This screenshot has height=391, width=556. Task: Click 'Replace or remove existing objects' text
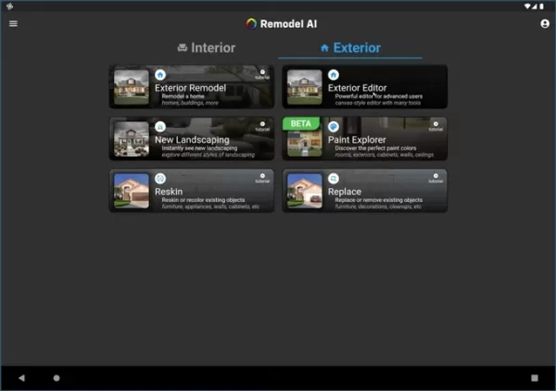tap(379, 200)
